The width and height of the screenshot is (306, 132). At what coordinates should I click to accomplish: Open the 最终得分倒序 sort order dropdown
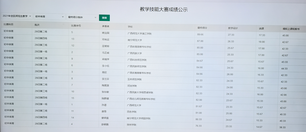(x=82, y=17)
